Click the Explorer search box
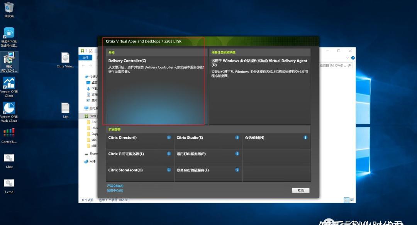417x225 pixels. [336, 65]
